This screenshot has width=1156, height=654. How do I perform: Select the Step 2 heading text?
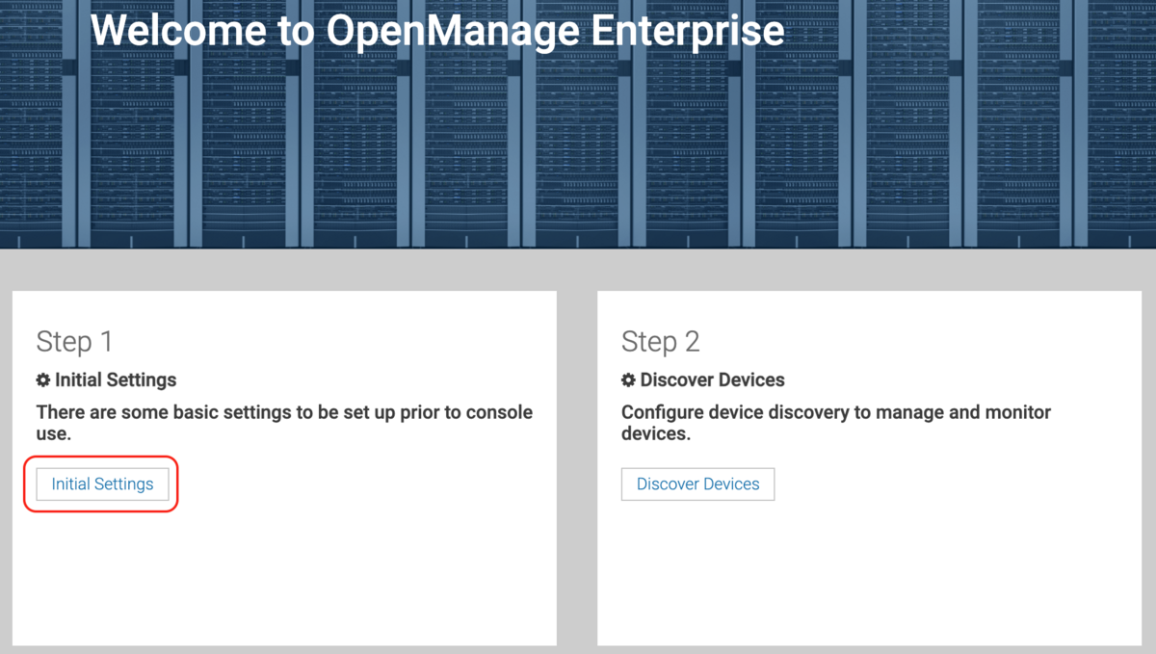pos(660,341)
